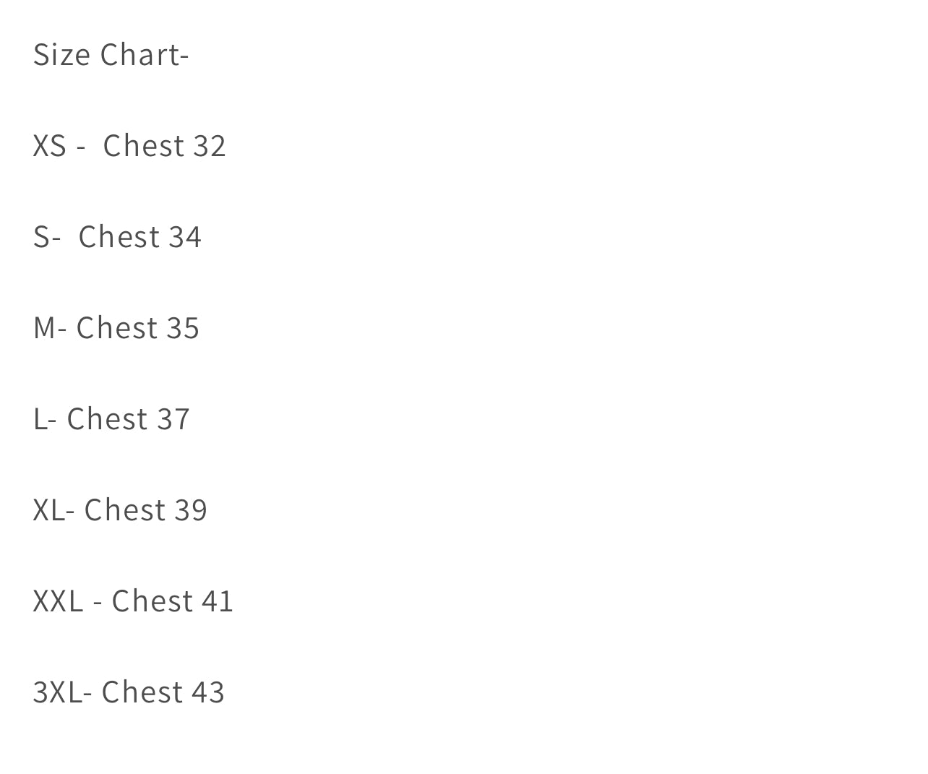928x774 pixels.
Task: Click the word "Chest" in the 3XL row
Action: [142, 692]
